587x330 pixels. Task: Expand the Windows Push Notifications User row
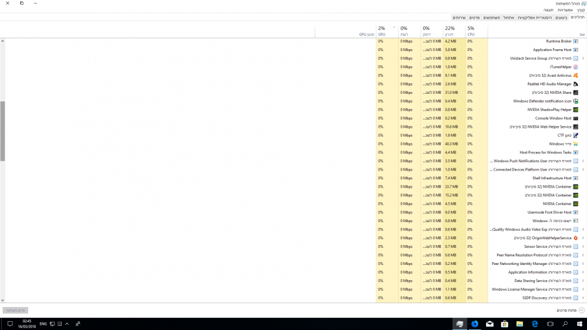(583, 161)
